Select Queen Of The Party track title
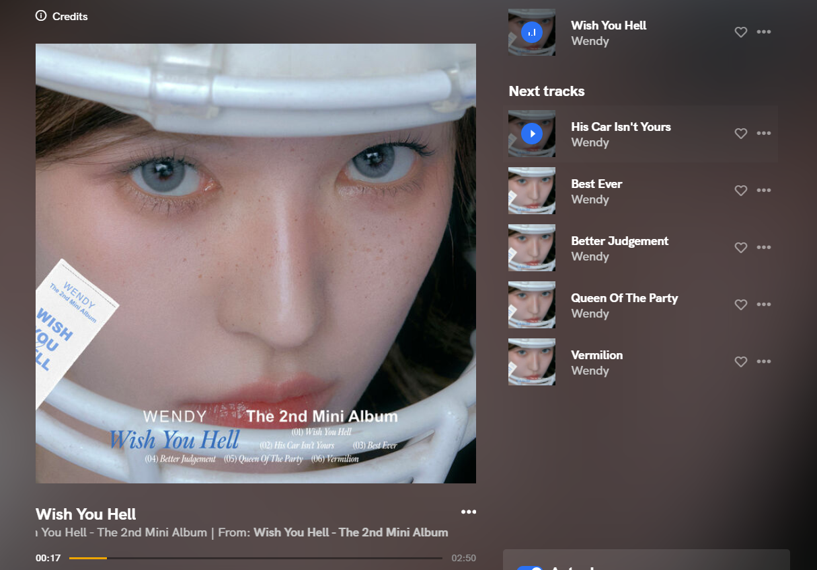The image size is (817, 570). [625, 298]
